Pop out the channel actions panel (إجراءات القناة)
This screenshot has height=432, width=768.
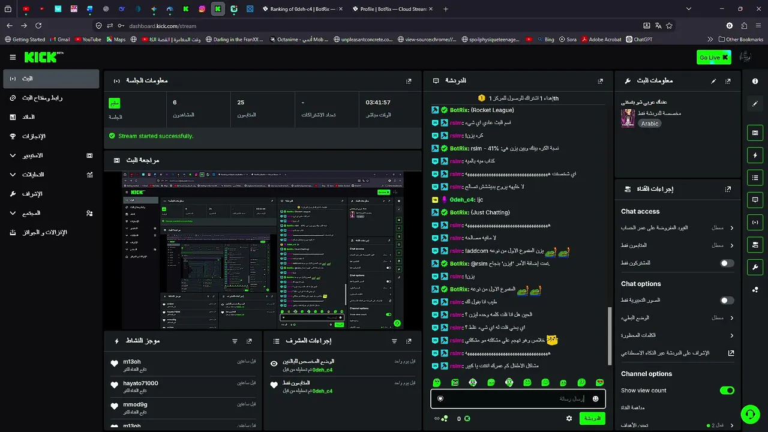coord(728,189)
